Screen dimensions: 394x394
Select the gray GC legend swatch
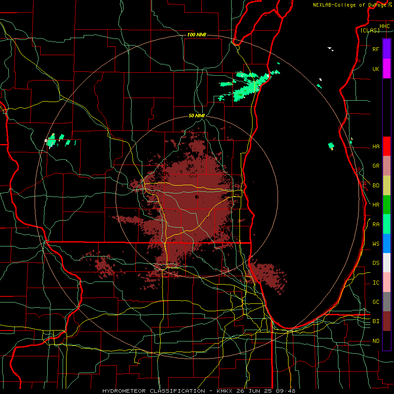(x=387, y=302)
